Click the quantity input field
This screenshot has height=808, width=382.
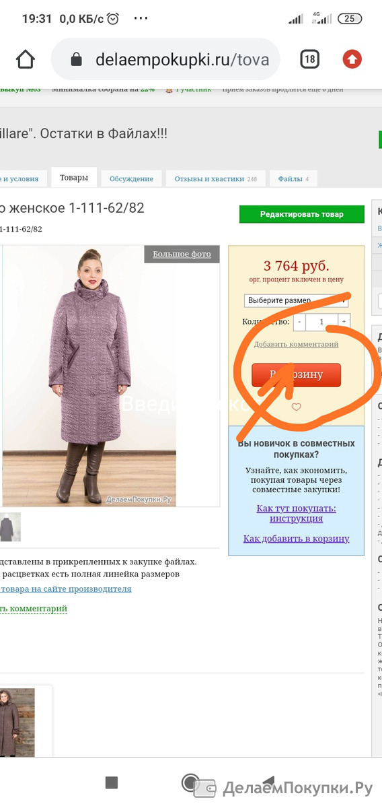pyautogui.click(x=321, y=322)
